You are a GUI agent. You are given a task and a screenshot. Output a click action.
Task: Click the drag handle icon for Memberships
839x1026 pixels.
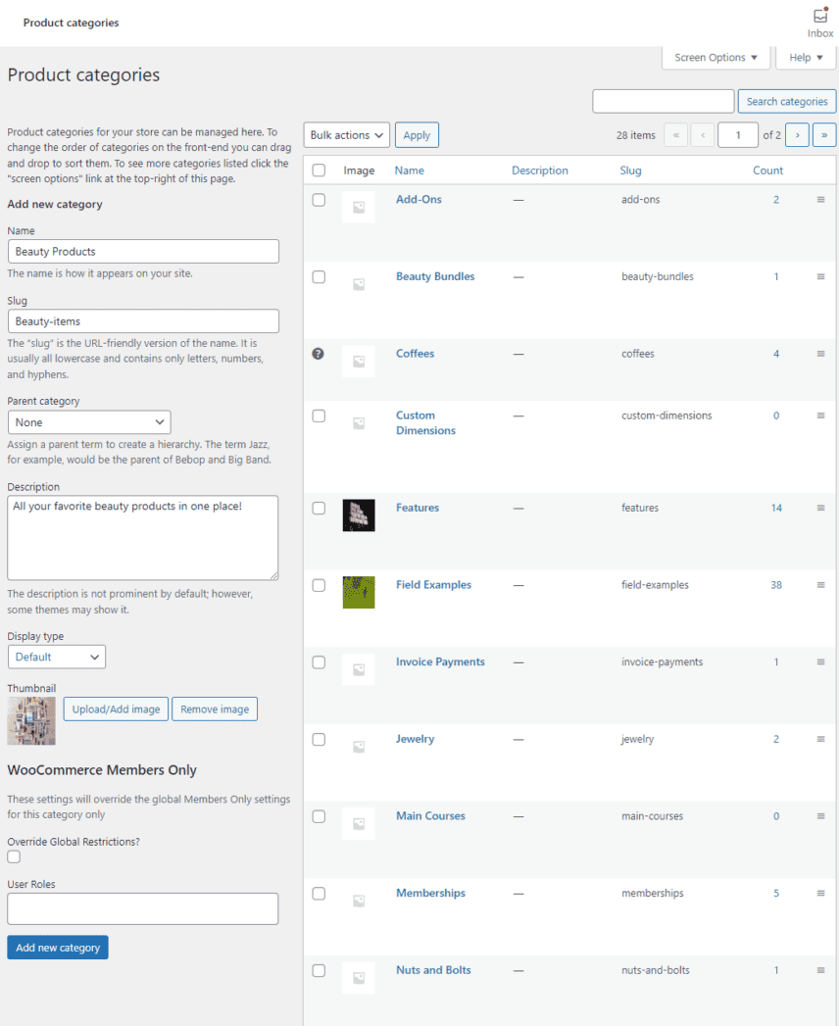click(820, 894)
